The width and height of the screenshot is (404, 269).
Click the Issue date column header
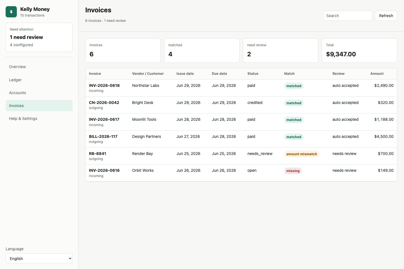tap(185, 74)
